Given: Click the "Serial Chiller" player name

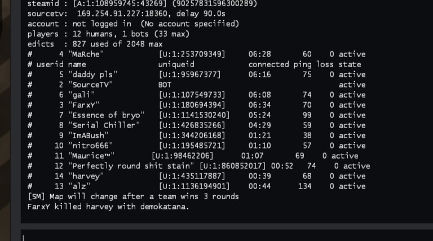Looking at the screenshot, I should click(102, 125).
